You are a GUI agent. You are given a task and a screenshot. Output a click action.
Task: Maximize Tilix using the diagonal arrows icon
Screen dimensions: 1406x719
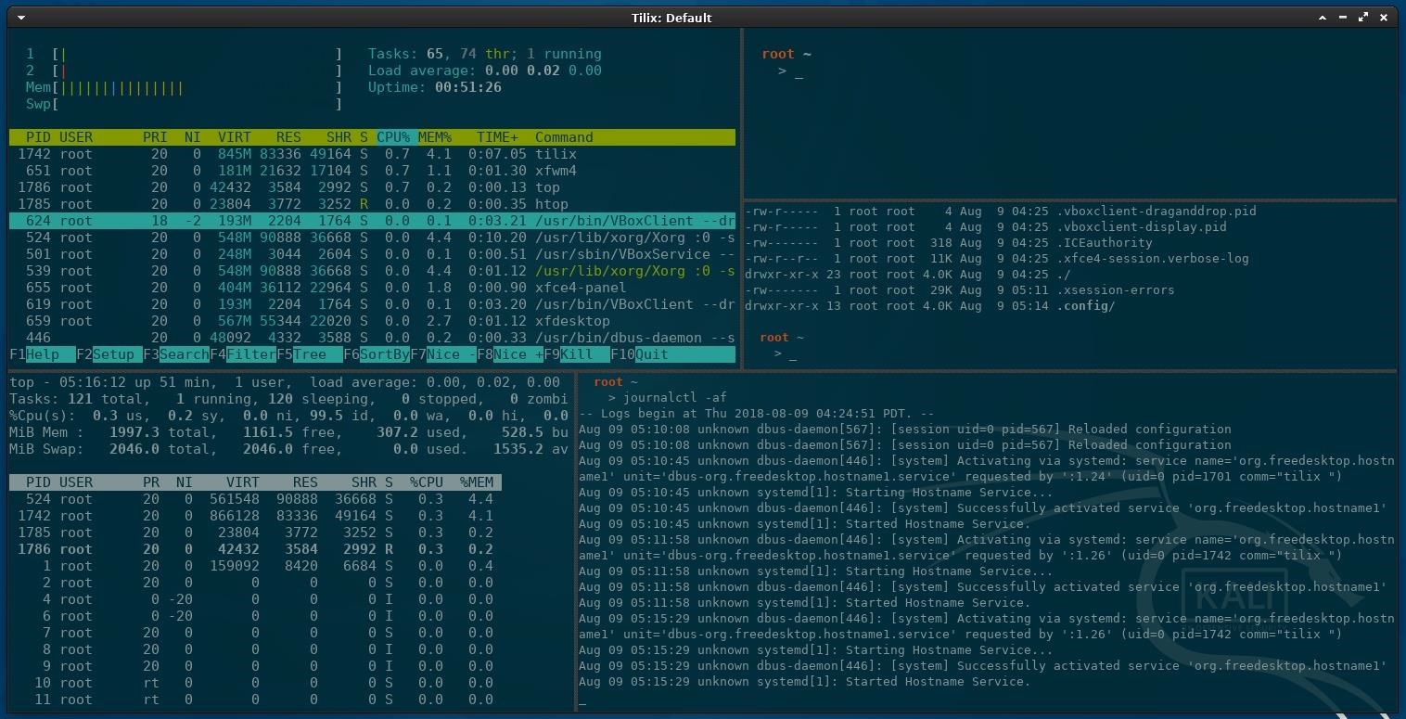[1363, 18]
